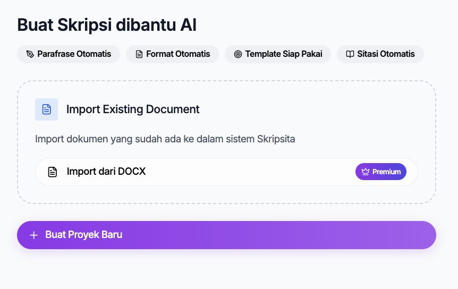
Task: Click the document icon on Format Otomatis
Action: 139,54
